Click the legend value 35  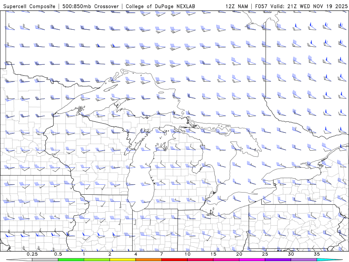317,254
